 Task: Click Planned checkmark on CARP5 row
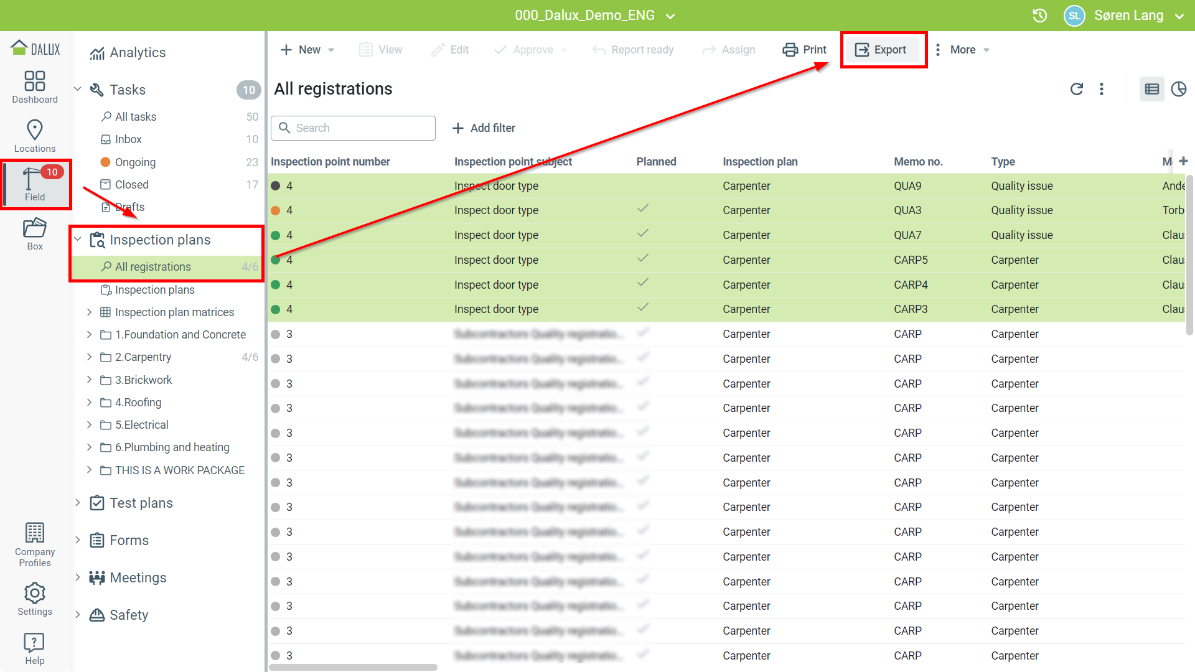[x=643, y=259]
